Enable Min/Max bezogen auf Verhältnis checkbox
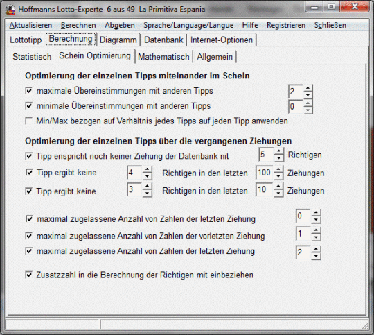The height and width of the screenshot is (335, 374). pos(29,121)
